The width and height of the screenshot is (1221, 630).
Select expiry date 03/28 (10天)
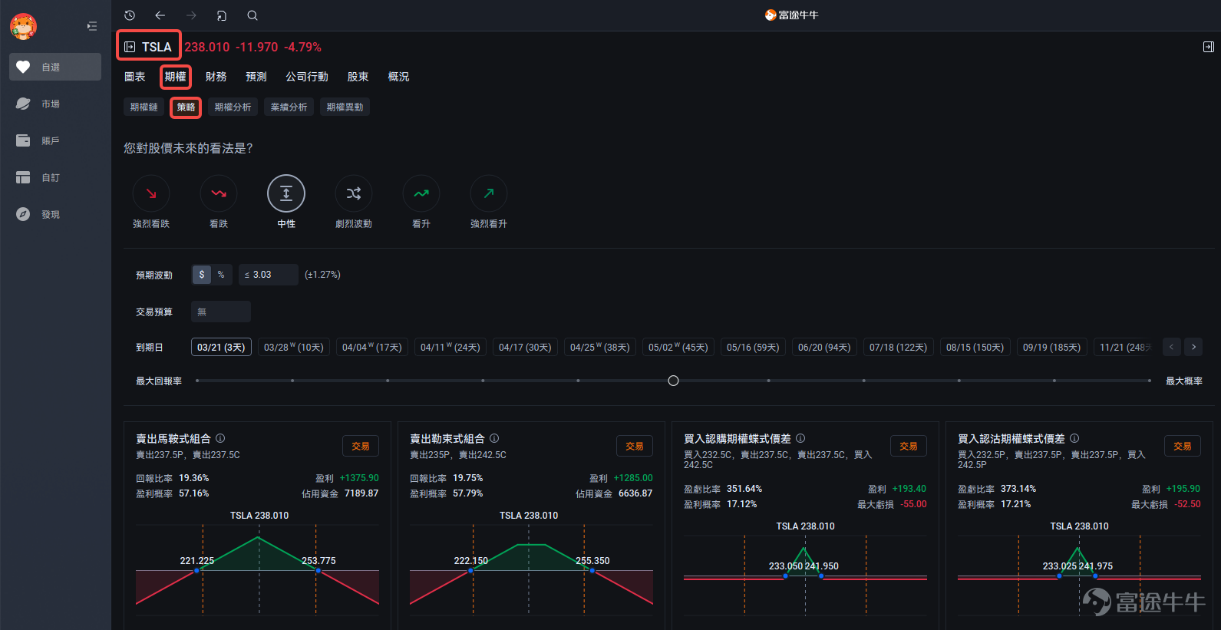294,348
